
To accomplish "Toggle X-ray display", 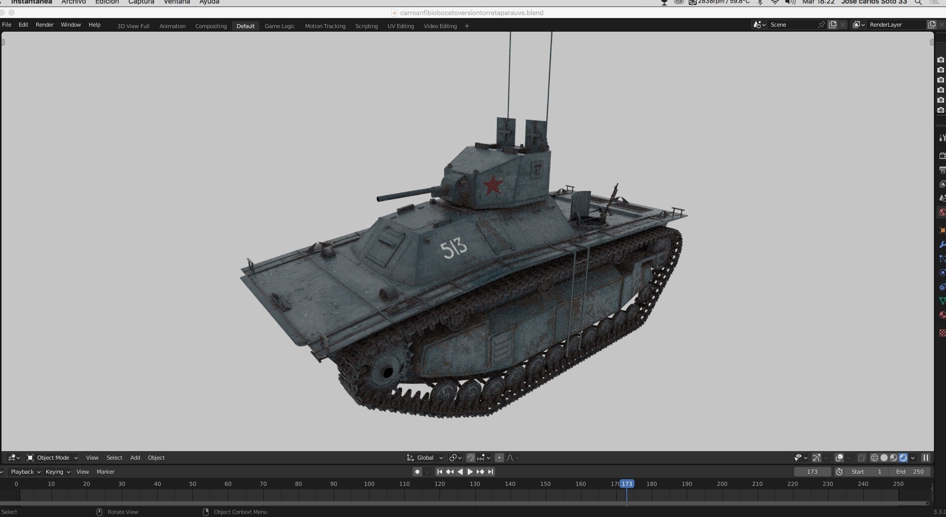I will click(861, 458).
